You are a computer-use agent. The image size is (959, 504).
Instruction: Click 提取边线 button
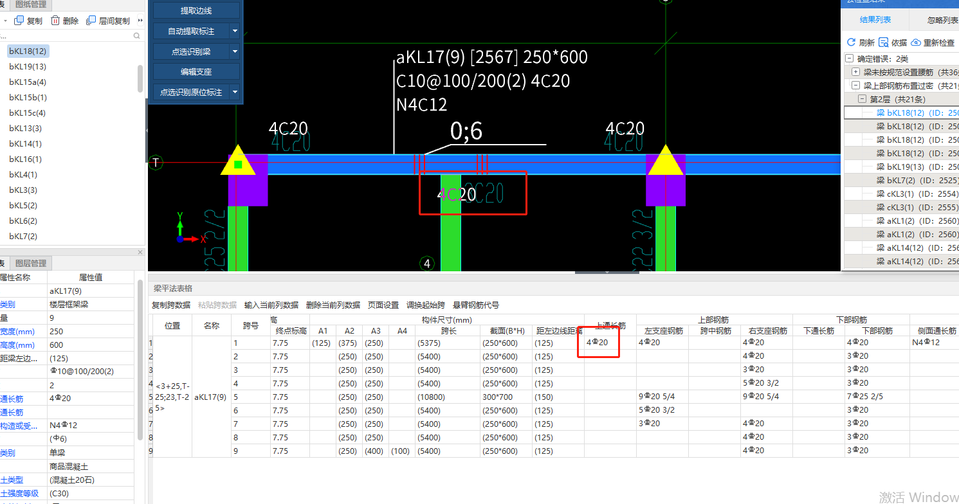[196, 11]
